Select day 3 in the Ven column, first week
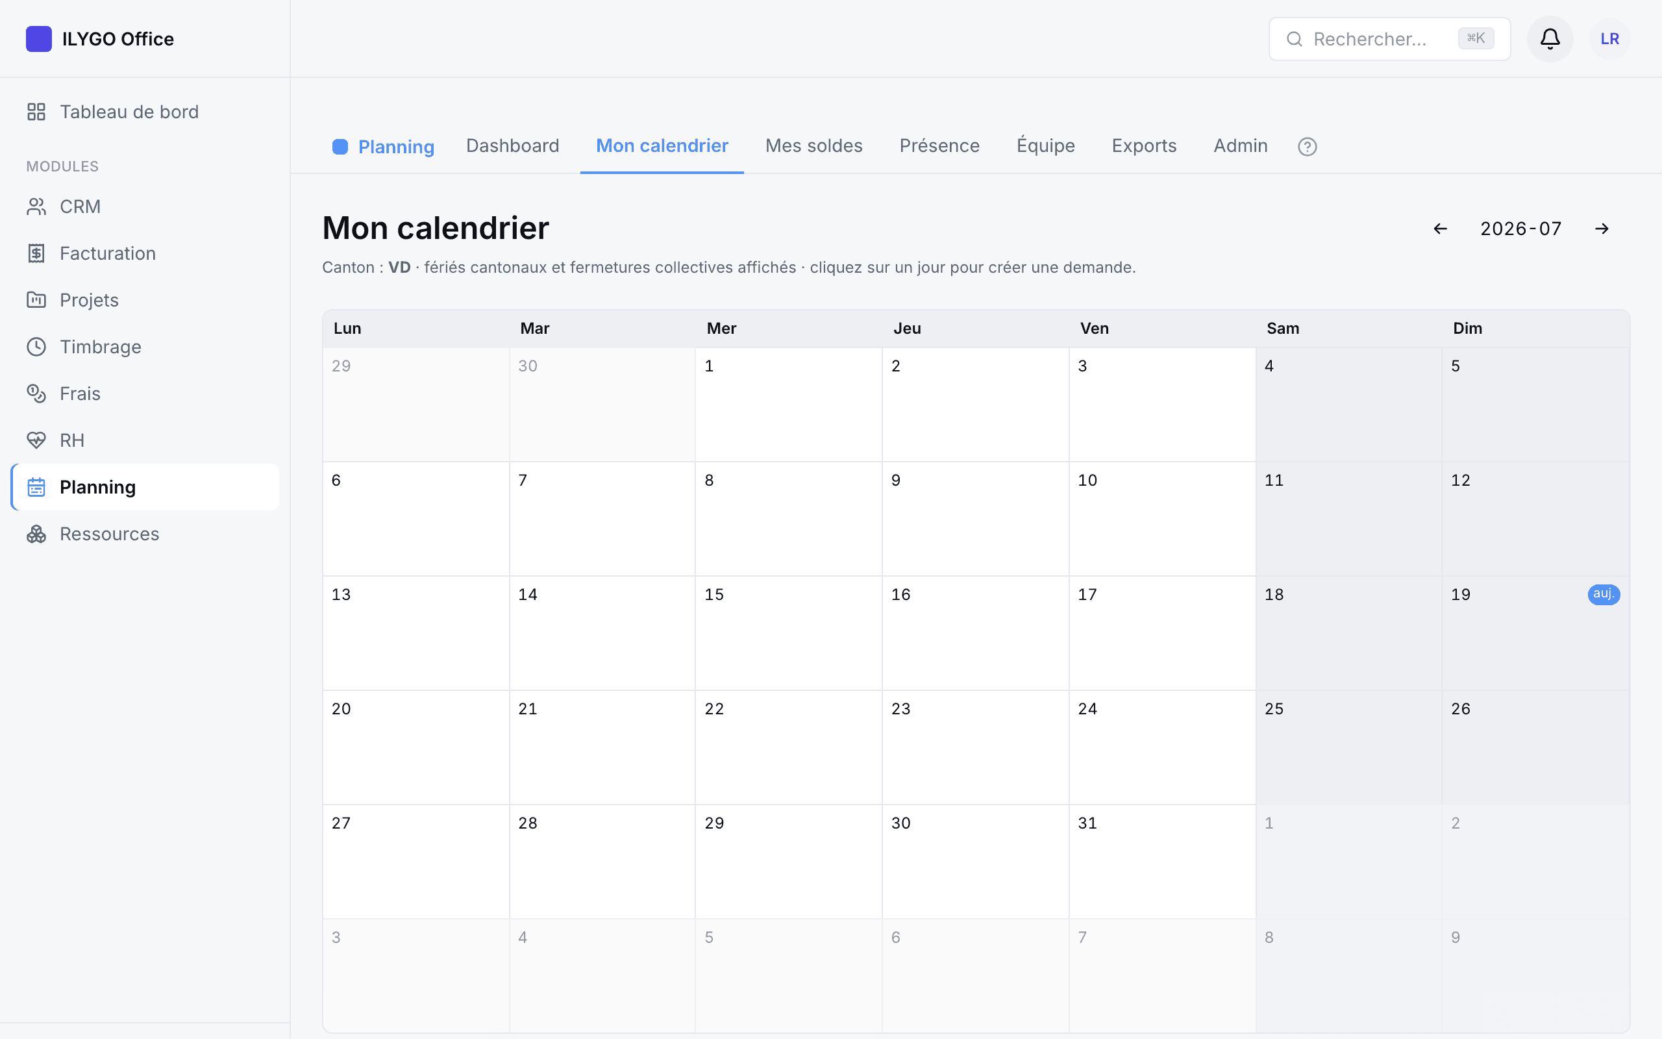This screenshot has width=1662, height=1039. click(1162, 404)
